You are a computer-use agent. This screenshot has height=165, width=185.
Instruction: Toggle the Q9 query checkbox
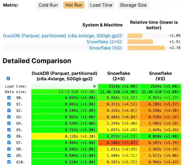click(x=9, y=155)
